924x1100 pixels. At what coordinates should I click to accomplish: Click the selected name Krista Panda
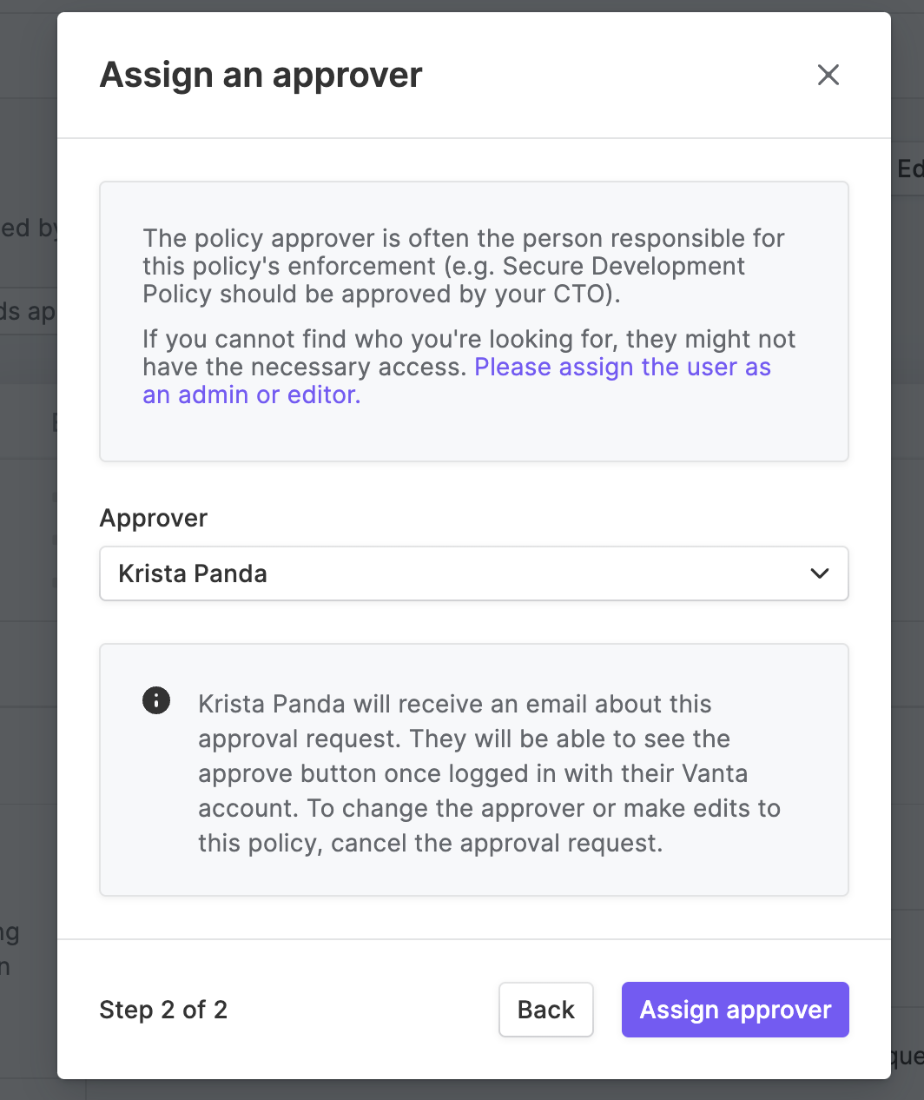pyautogui.click(x=193, y=573)
